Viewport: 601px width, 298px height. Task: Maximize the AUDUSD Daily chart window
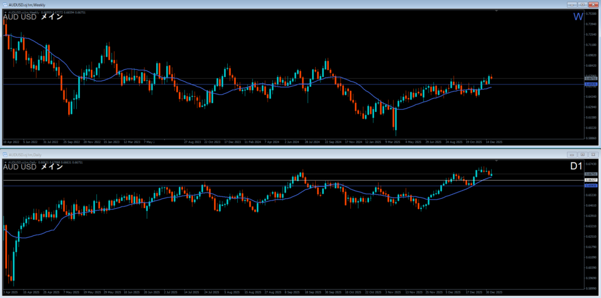coord(582,154)
